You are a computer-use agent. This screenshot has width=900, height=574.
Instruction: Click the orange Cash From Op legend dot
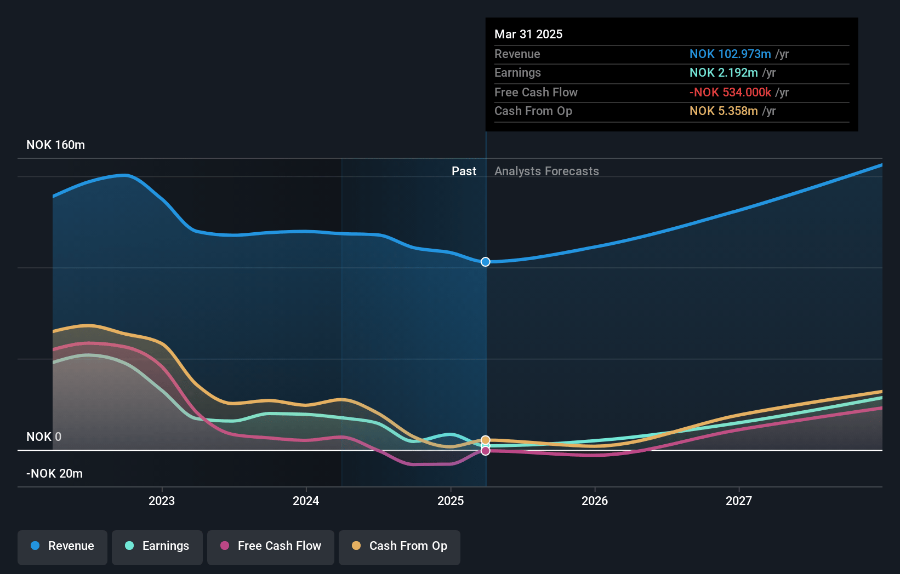(356, 546)
